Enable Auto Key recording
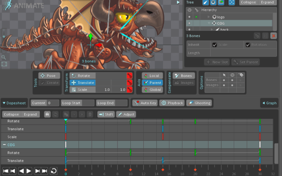Image resolution: width=282 pixels, height=176 pixels. coord(145,103)
